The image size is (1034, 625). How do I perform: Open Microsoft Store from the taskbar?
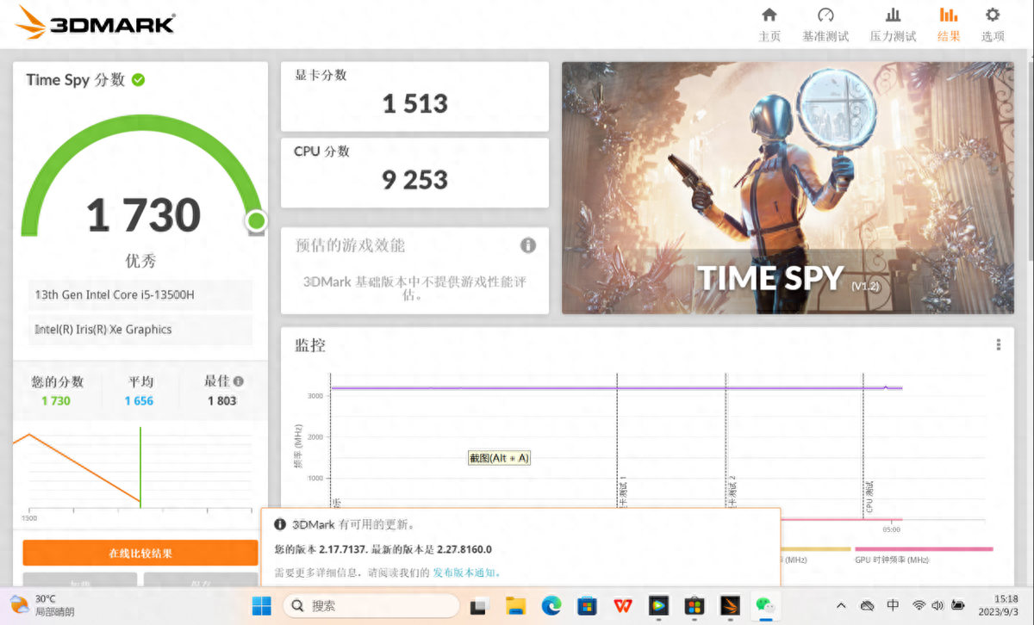[x=587, y=605]
